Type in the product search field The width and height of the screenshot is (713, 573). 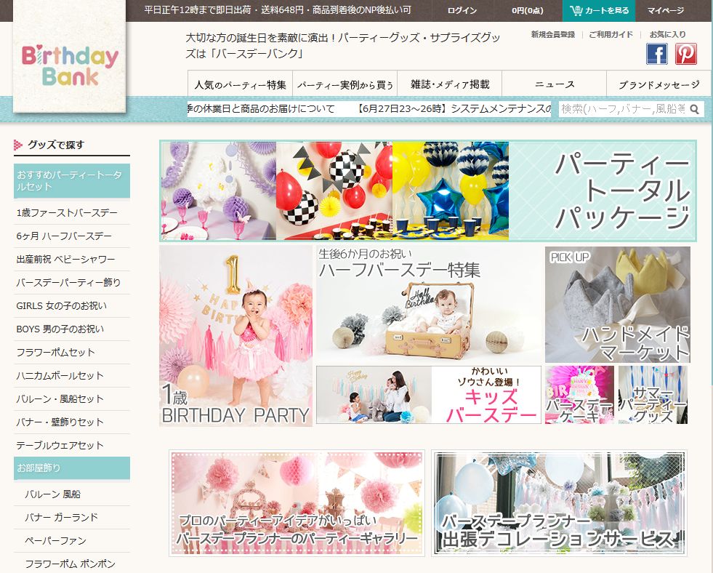pyautogui.click(x=622, y=109)
